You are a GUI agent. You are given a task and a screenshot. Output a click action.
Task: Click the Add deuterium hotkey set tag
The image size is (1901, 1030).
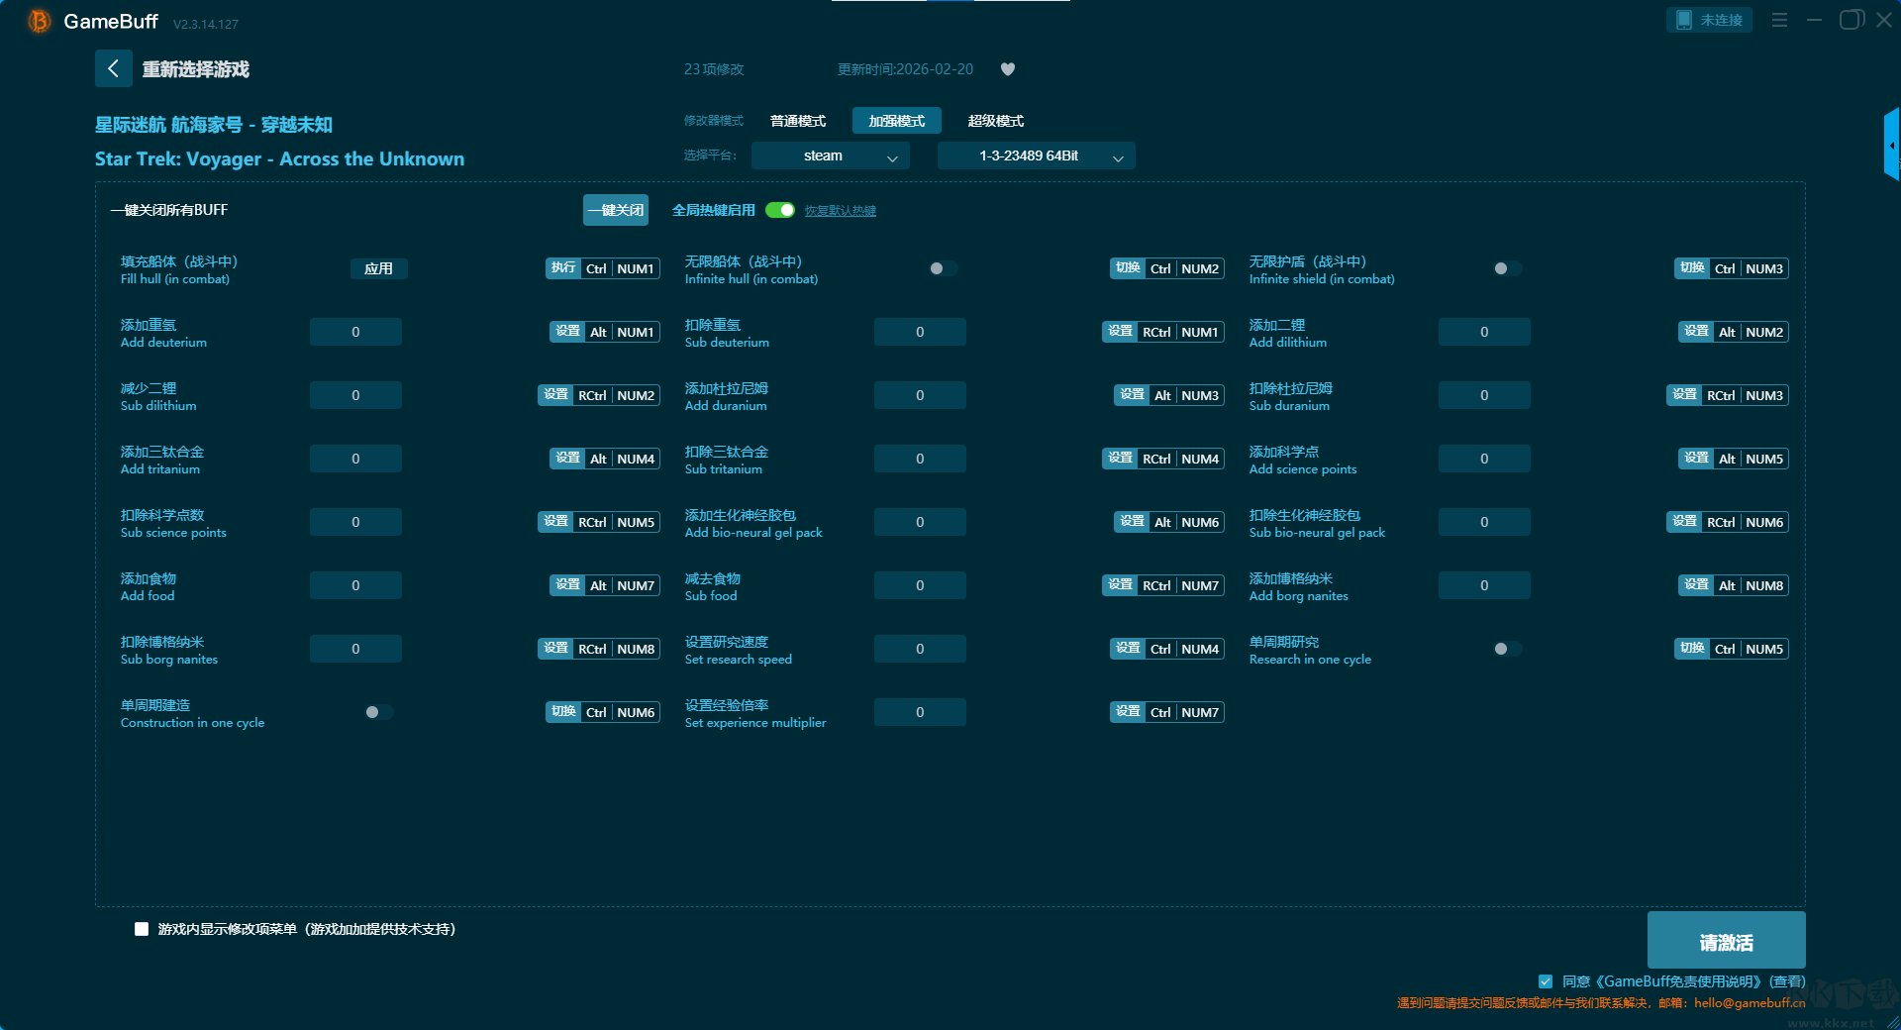(x=567, y=332)
